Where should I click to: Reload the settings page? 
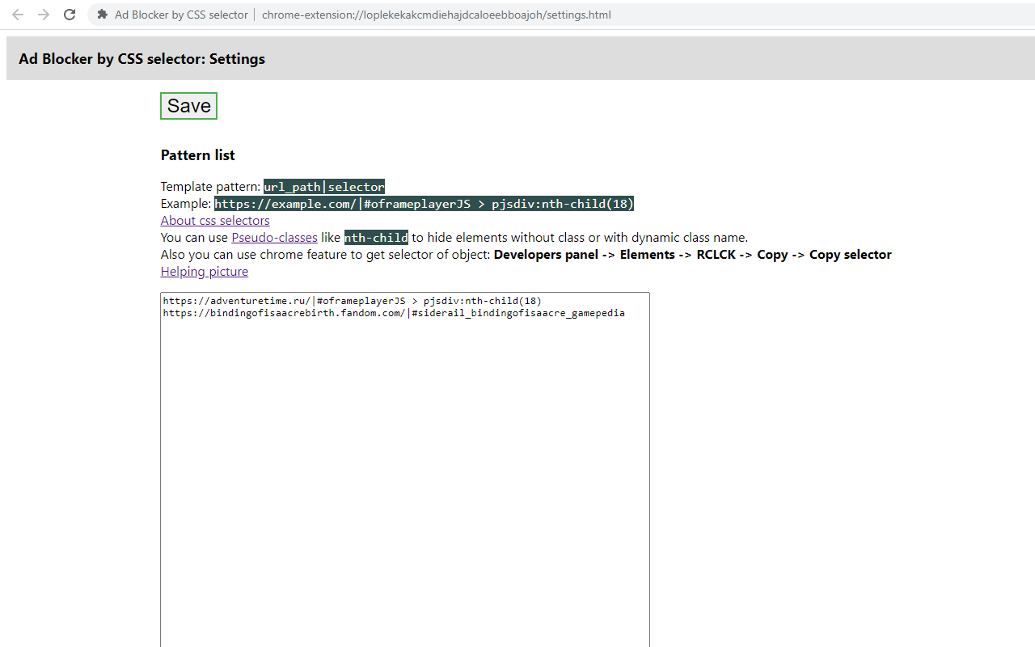coord(69,15)
